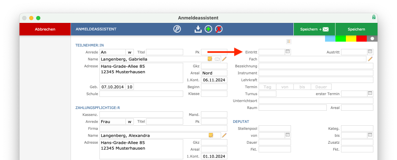Click the Mand. field
Image resolution: width=397 pixels, height=160 pixels.
(x=214, y=115)
